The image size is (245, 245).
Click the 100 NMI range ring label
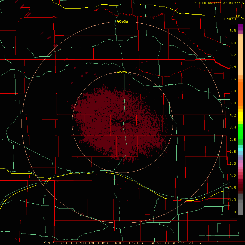pos(122,22)
